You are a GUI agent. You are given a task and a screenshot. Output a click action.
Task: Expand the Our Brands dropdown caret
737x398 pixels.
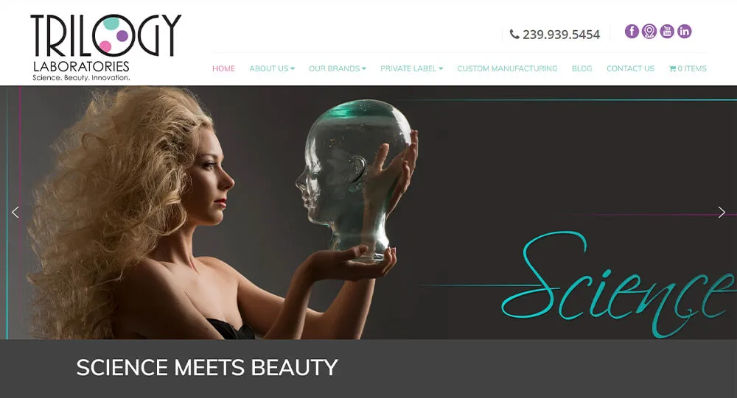[x=364, y=68]
